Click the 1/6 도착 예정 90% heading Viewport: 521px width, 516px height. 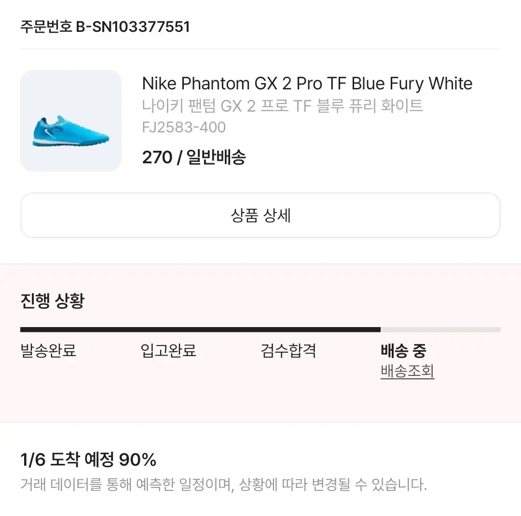point(88,460)
